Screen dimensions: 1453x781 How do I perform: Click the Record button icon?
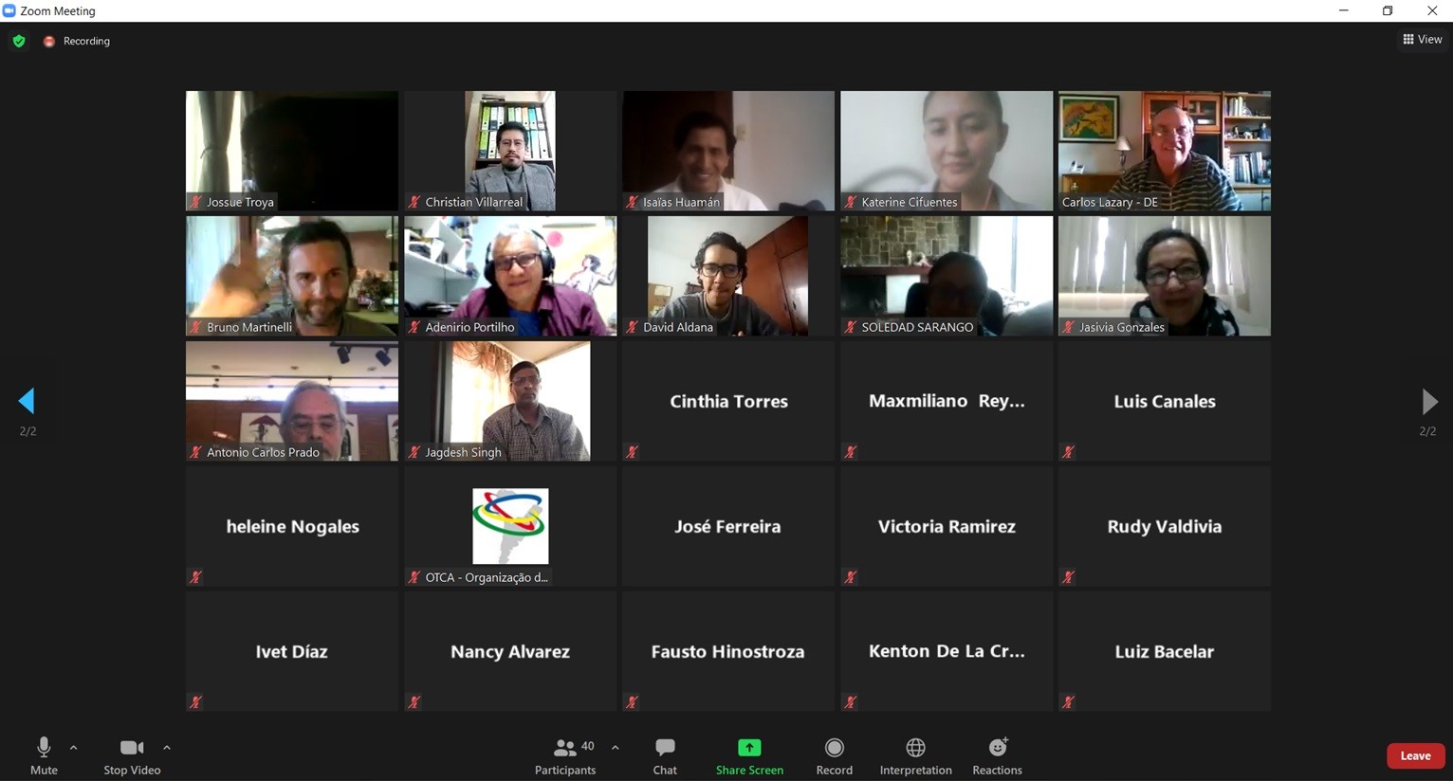(834, 748)
